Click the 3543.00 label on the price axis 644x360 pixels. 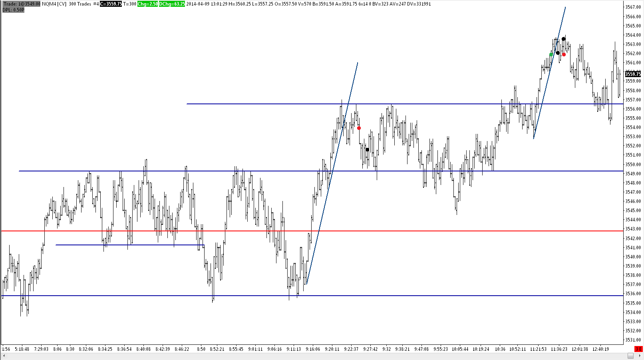[x=633, y=229]
